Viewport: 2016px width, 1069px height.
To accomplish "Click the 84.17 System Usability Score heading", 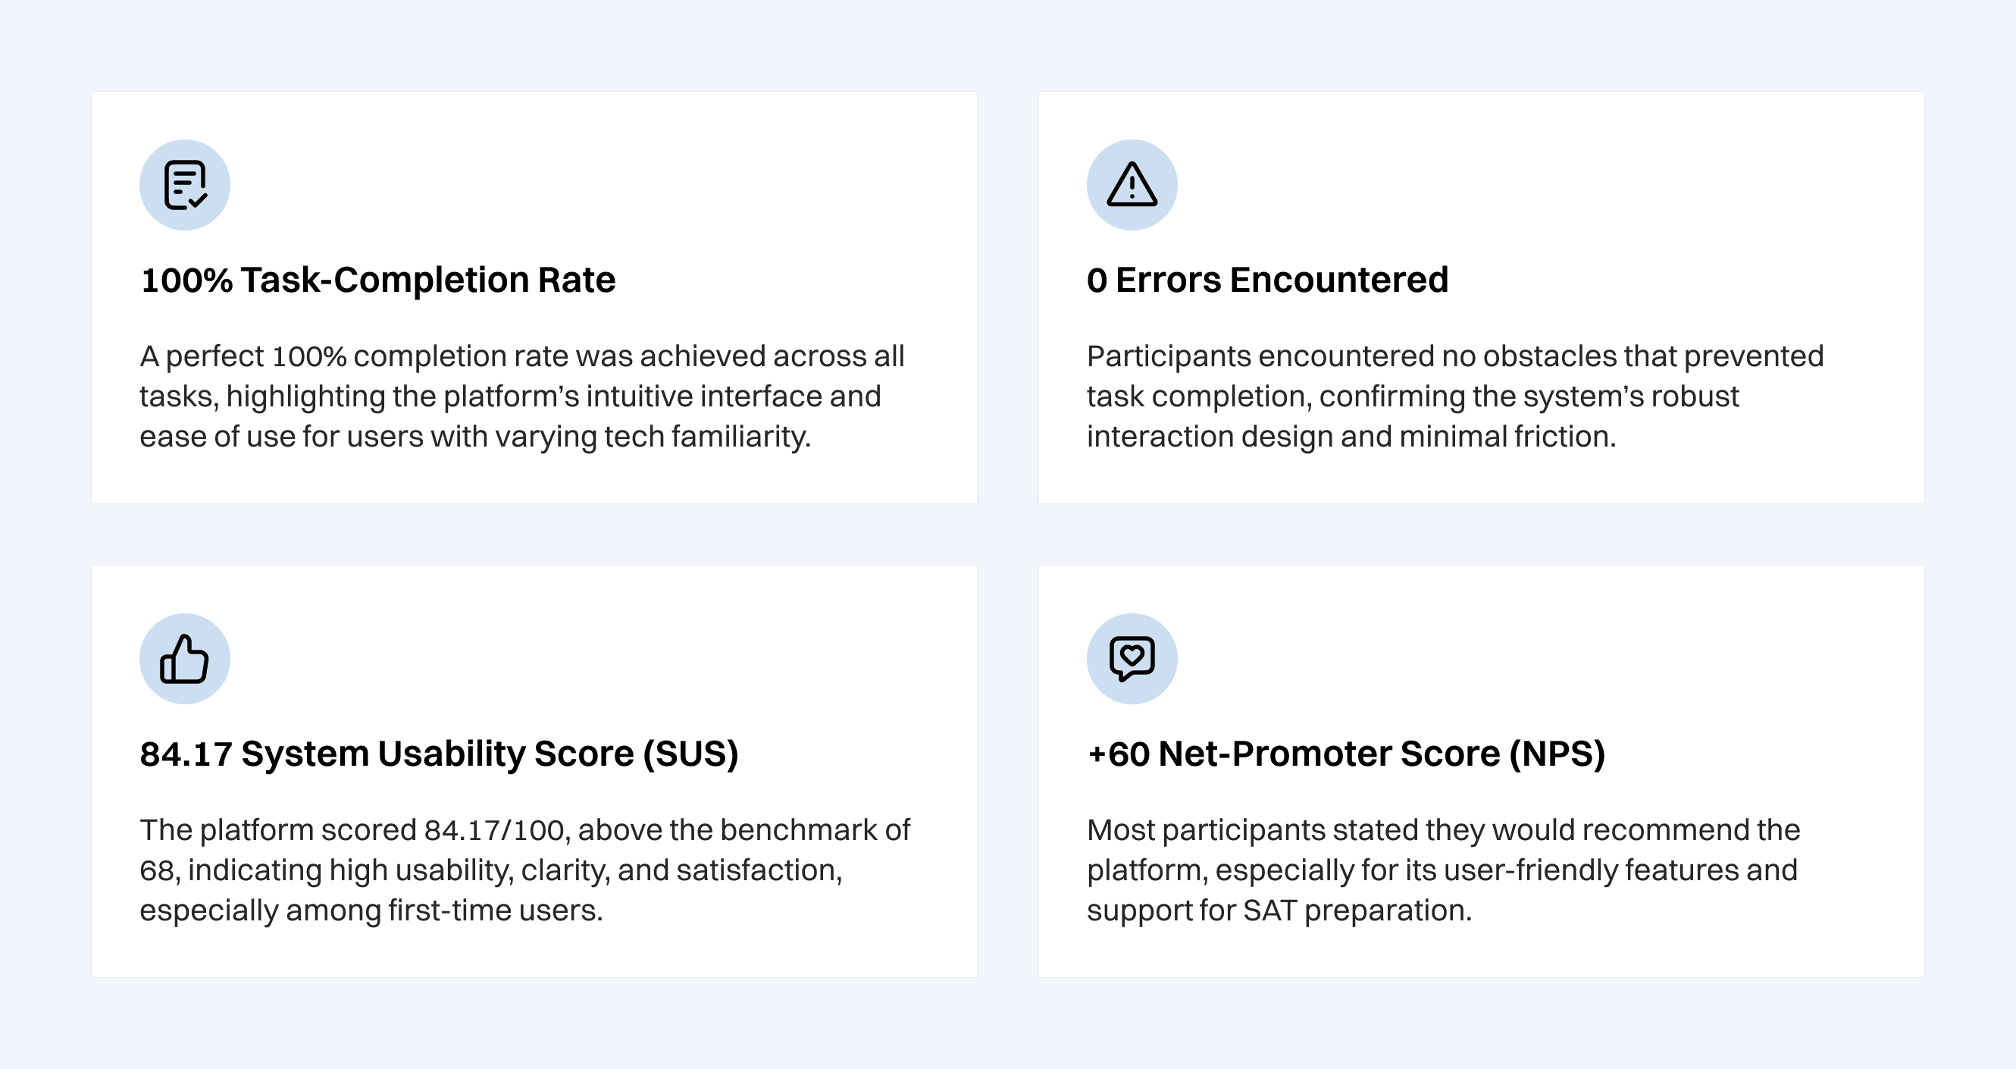I will coord(439,754).
